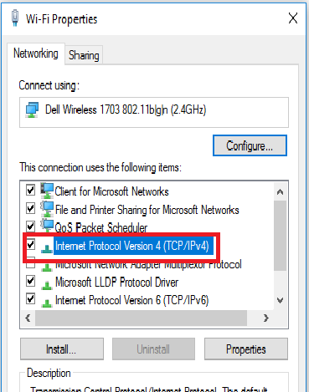Toggle the QoS Packet Scheduler checkbox
The height and width of the screenshot is (392, 309).
point(30,227)
